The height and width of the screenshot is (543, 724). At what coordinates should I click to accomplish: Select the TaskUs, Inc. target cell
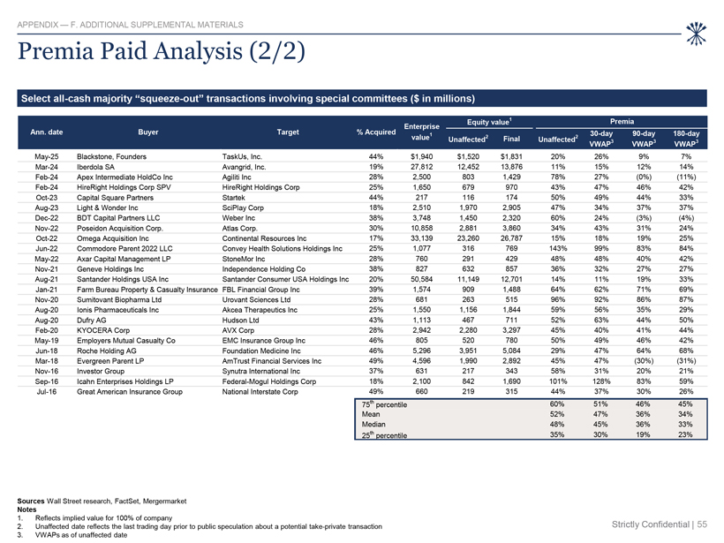(242, 156)
